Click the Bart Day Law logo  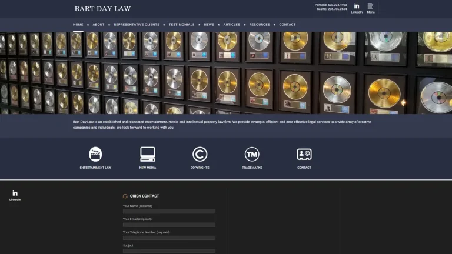click(x=102, y=9)
